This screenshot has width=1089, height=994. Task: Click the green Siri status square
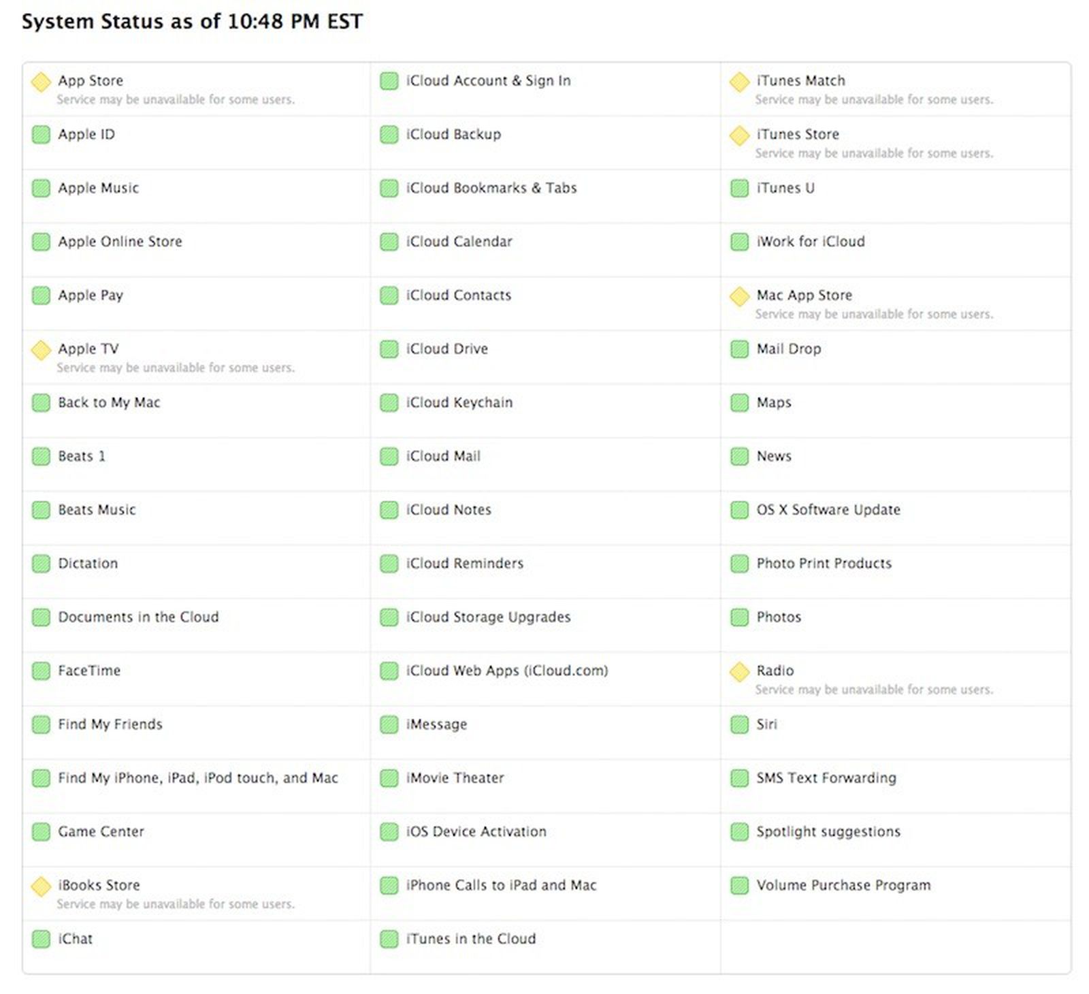739,725
